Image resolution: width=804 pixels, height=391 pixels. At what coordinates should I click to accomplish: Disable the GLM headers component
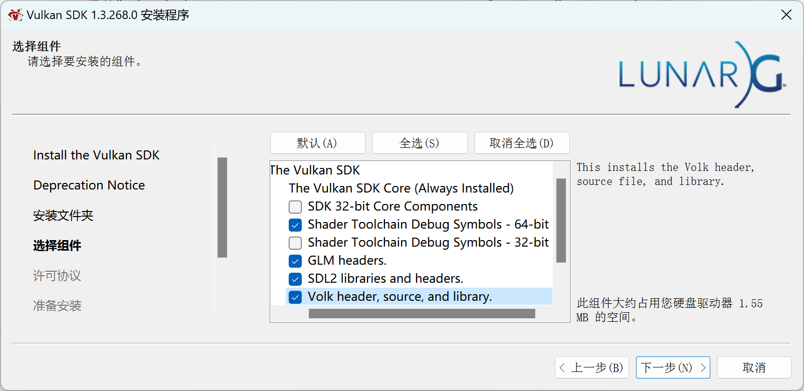click(295, 261)
